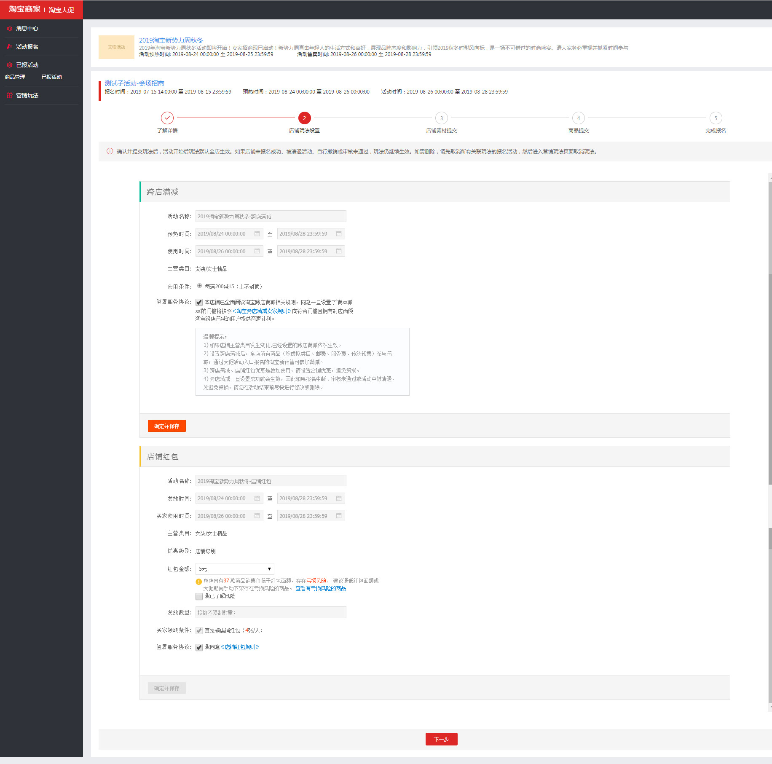
Task: Open calendar icon for 预热时间 start date
Action: 257,234
